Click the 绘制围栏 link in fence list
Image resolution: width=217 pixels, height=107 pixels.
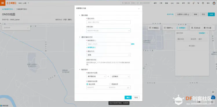tap(202, 33)
